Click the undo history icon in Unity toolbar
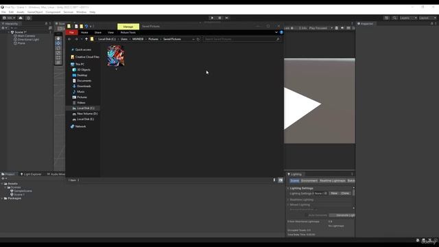Viewport: 439px width, 247px height. point(387,18)
